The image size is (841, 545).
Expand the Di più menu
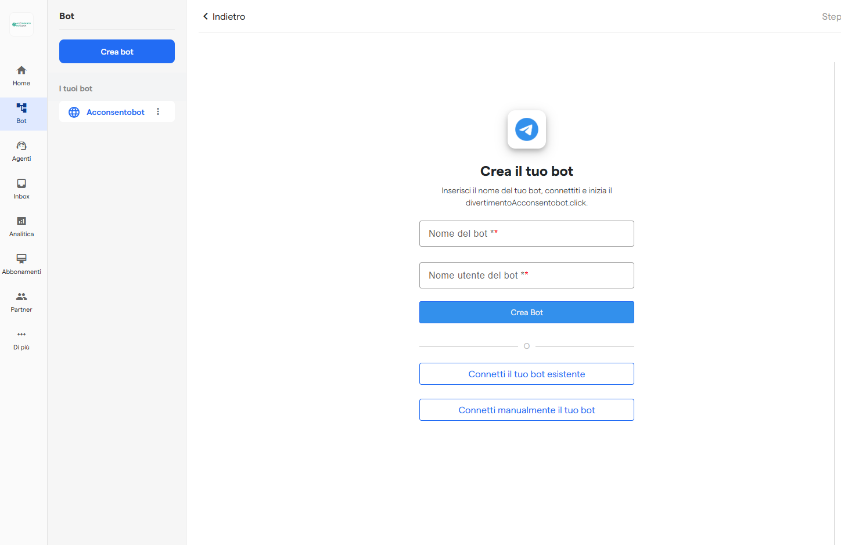pos(21,334)
